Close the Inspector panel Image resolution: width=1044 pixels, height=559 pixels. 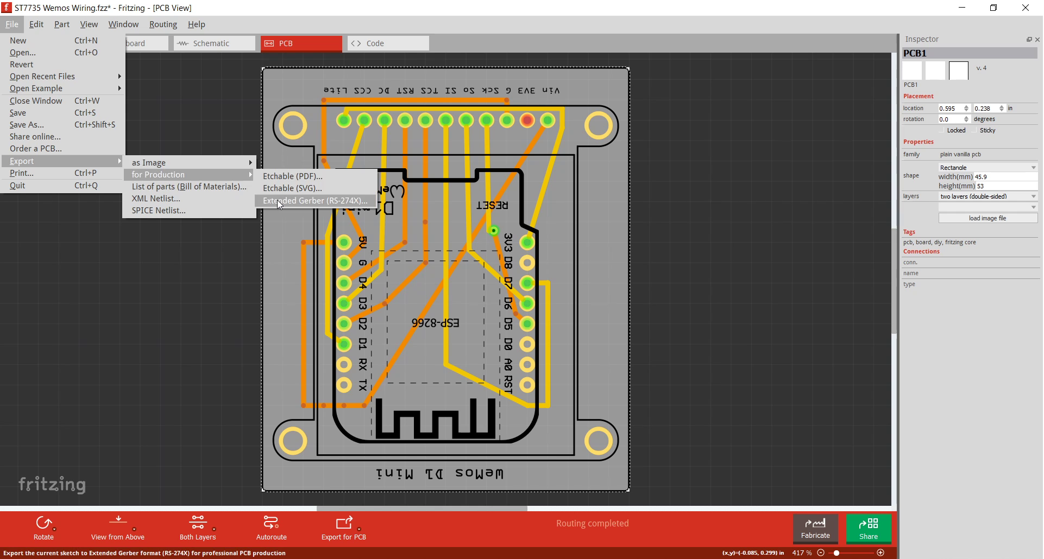tap(1037, 40)
